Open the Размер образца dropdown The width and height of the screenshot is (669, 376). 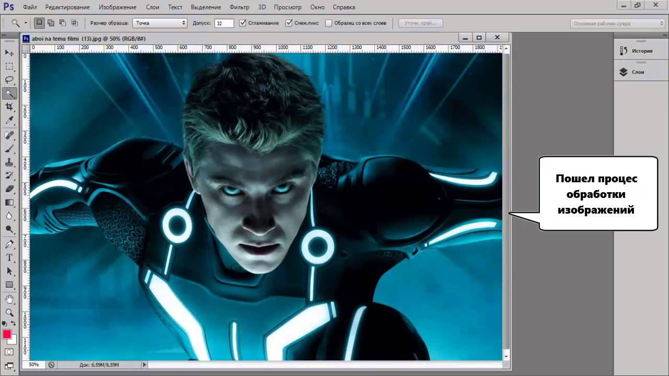click(160, 23)
